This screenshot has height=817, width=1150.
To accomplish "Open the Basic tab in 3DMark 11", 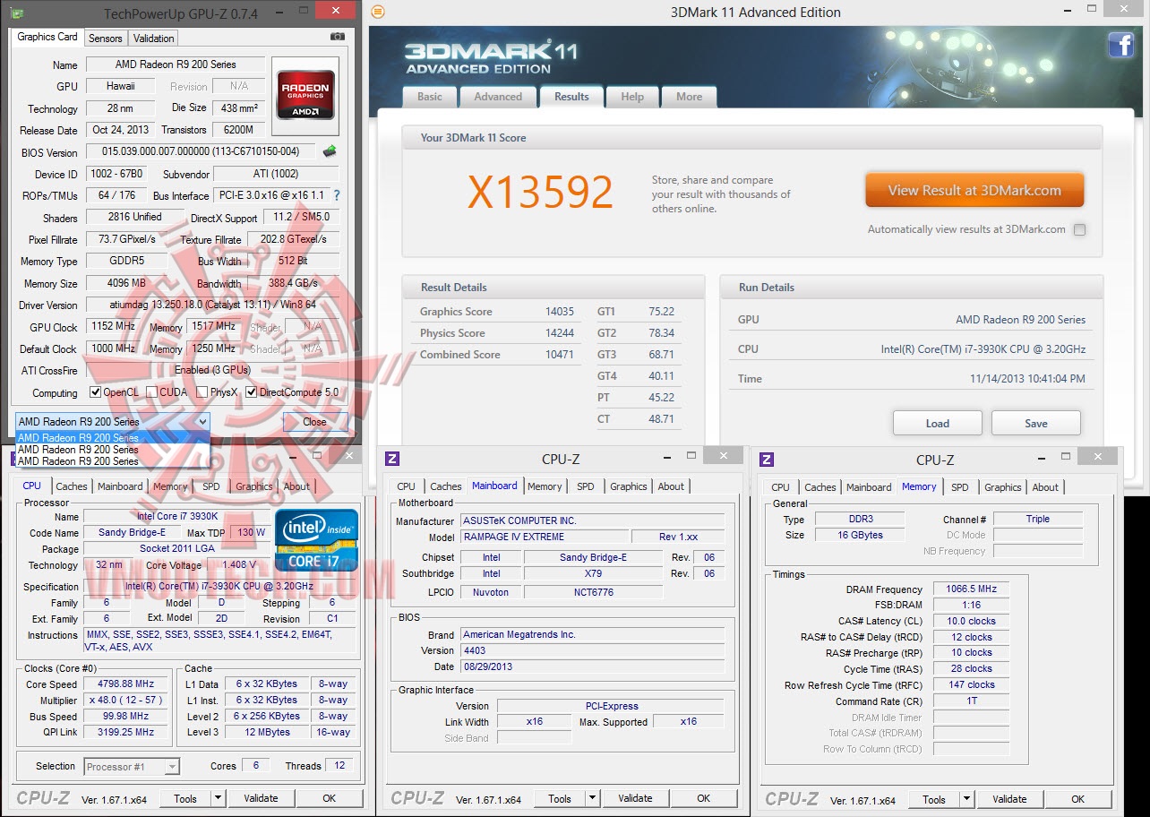I will 430,97.
